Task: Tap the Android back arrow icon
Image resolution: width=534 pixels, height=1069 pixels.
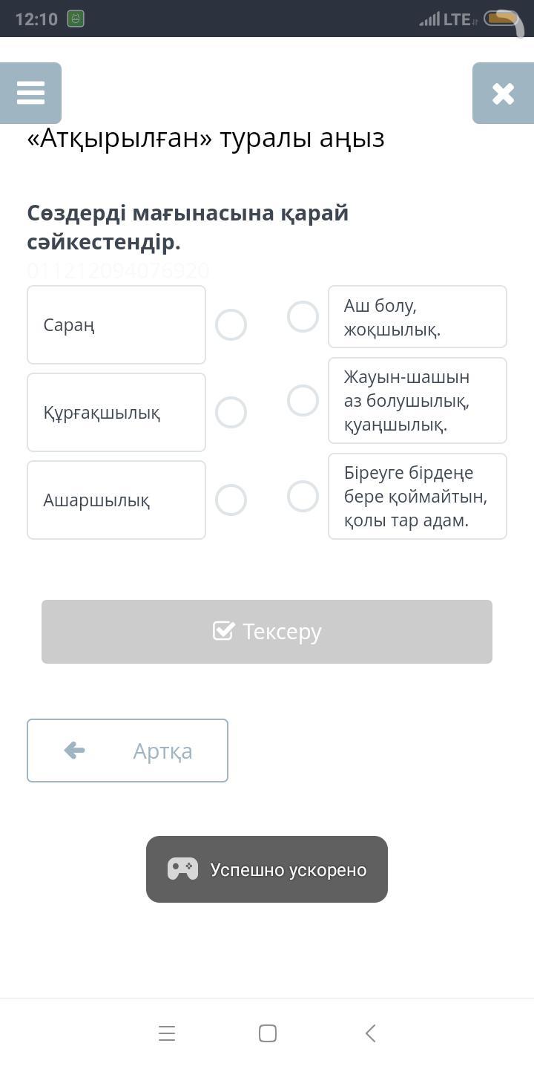Action: [370, 1033]
